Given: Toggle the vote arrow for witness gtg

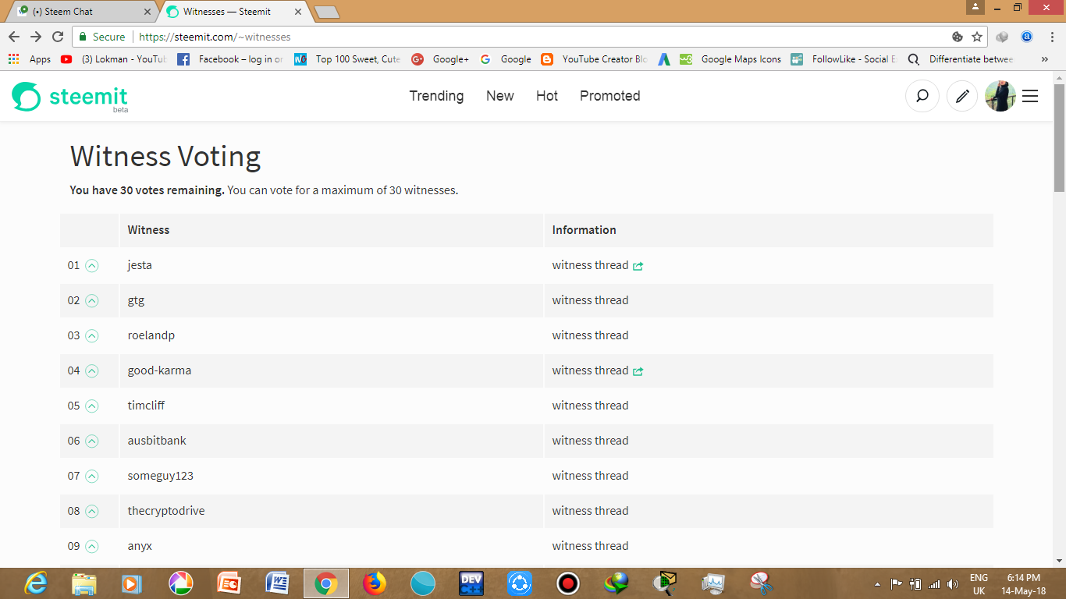Looking at the screenshot, I should tap(91, 301).
